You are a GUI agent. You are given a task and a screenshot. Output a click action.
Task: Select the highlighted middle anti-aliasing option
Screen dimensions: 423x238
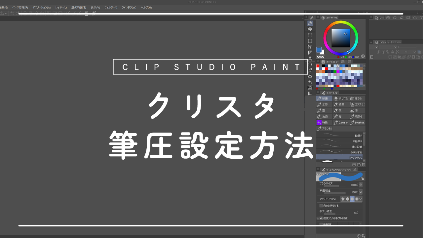(x=352, y=199)
